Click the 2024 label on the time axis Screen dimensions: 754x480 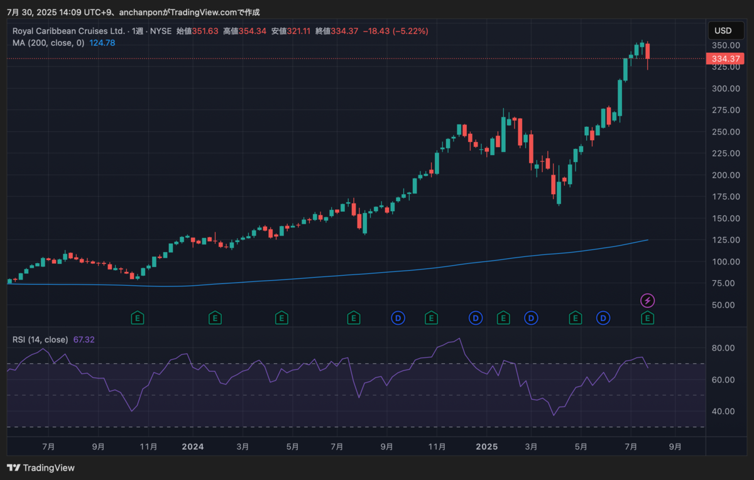point(192,447)
